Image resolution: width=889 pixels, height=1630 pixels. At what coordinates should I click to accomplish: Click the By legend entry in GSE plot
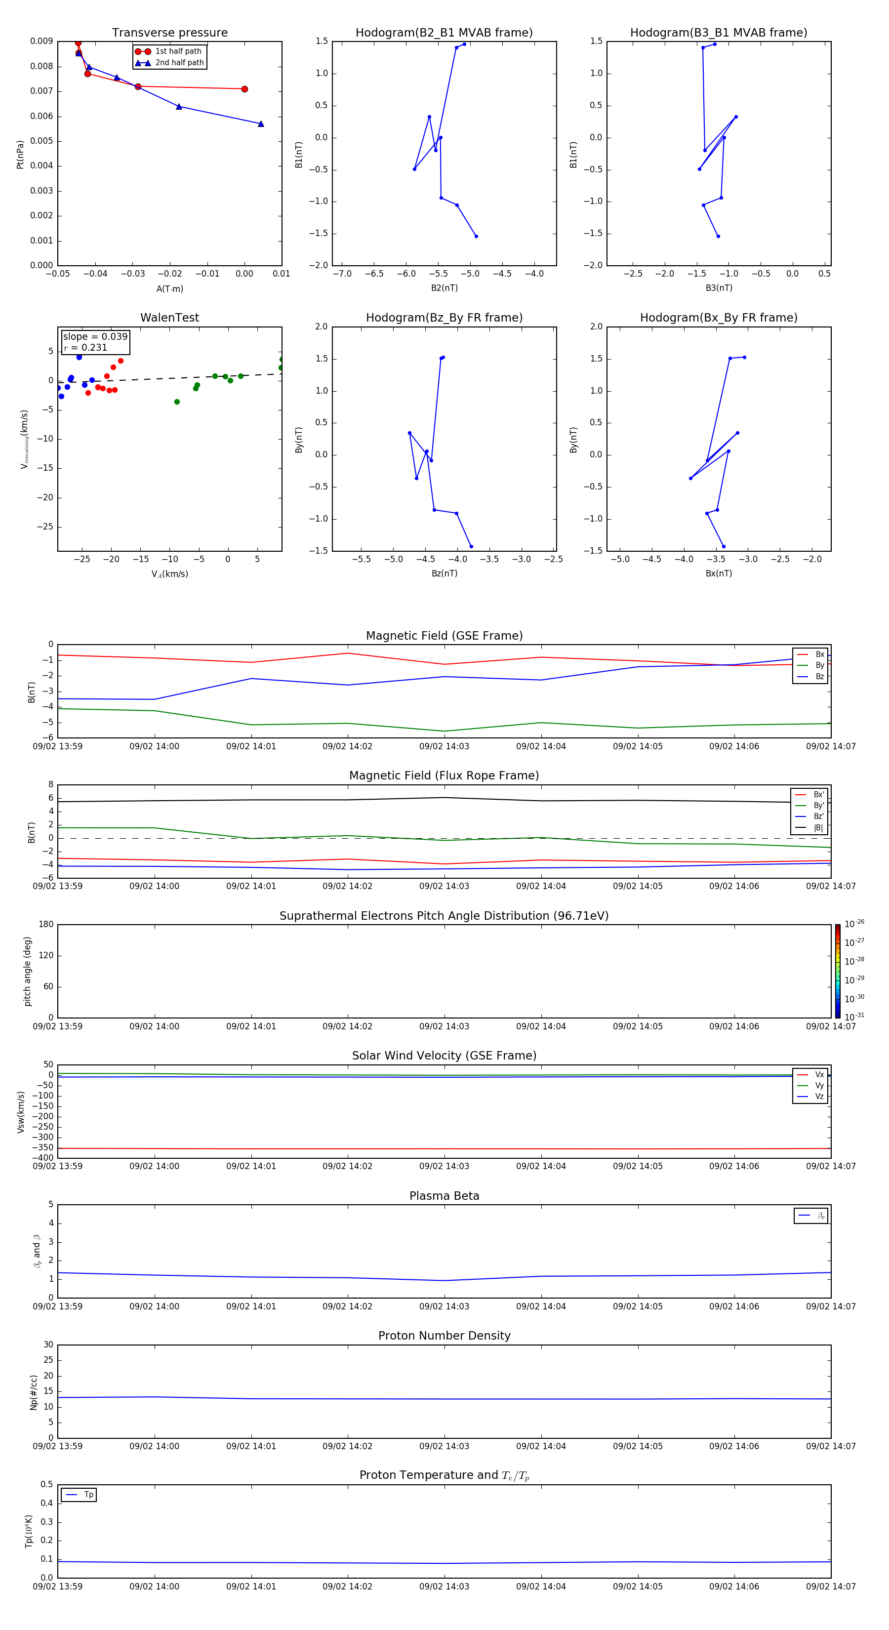point(810,665)
